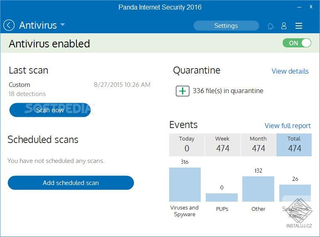Turn off the Antivirus ON switch
Viewport: 320px width, 237px height.
(297, 43)
